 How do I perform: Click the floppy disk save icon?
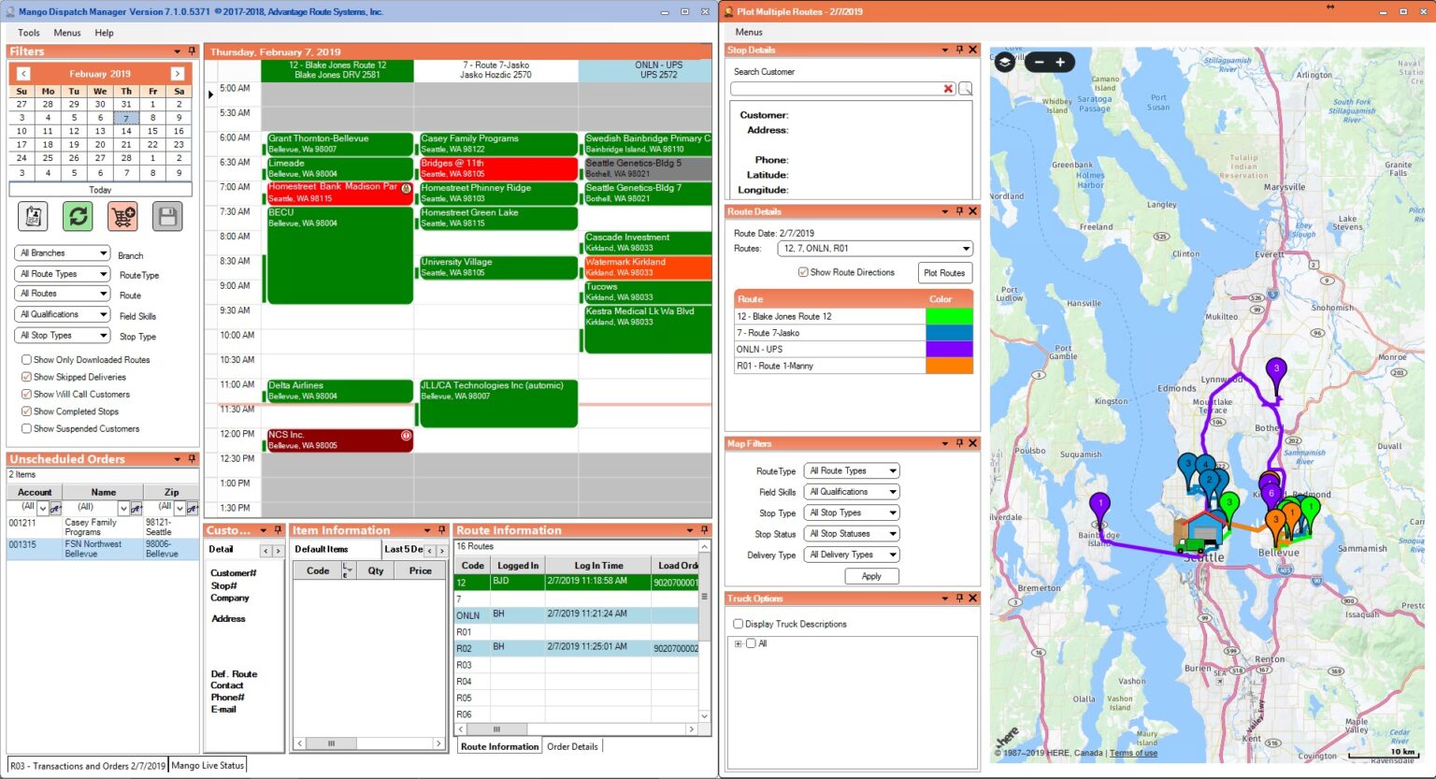[167, 217]
